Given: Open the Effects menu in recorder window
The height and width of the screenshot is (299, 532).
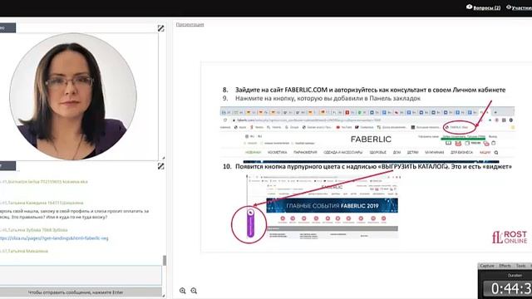Looking at the screenshot, I should pos(505,266).
